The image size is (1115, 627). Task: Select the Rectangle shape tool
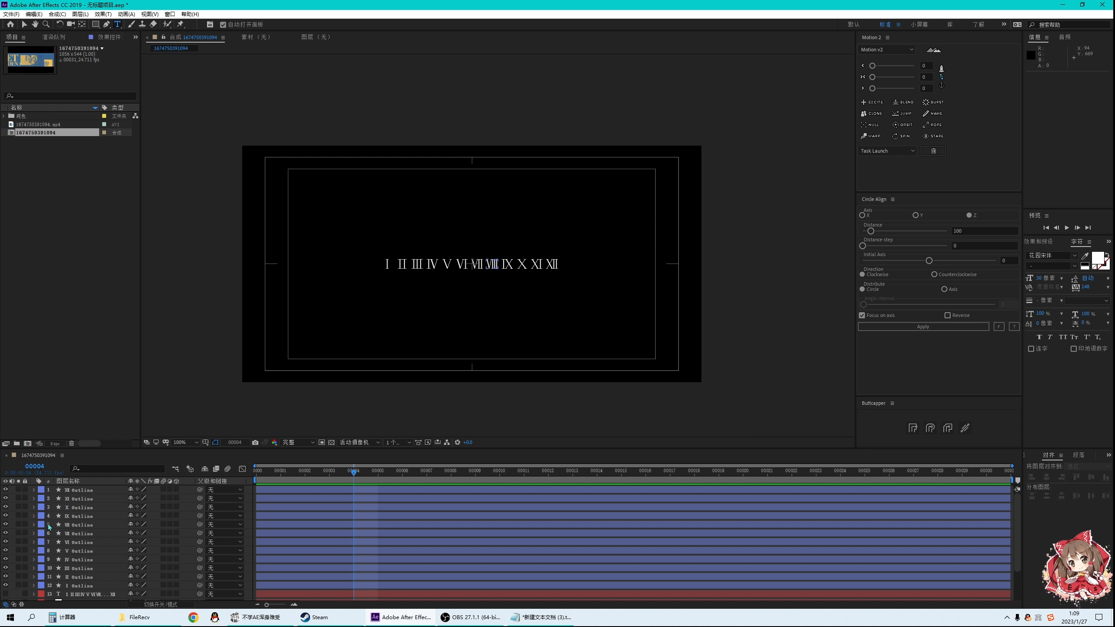coord(95,24)
